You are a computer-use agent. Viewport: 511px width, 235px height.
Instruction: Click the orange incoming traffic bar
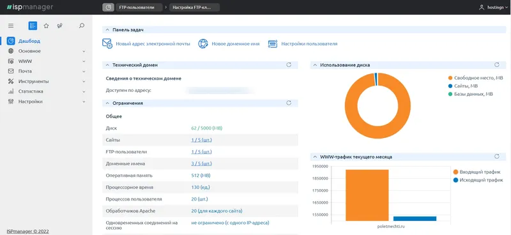(x=367, y=195)
